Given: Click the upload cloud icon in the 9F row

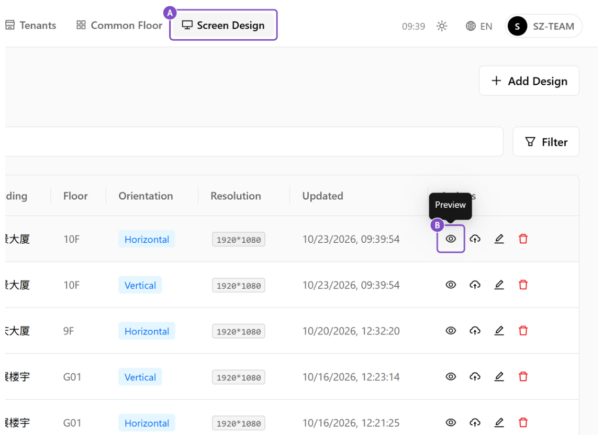Looking at the screenshot, I should pos(475,331).
